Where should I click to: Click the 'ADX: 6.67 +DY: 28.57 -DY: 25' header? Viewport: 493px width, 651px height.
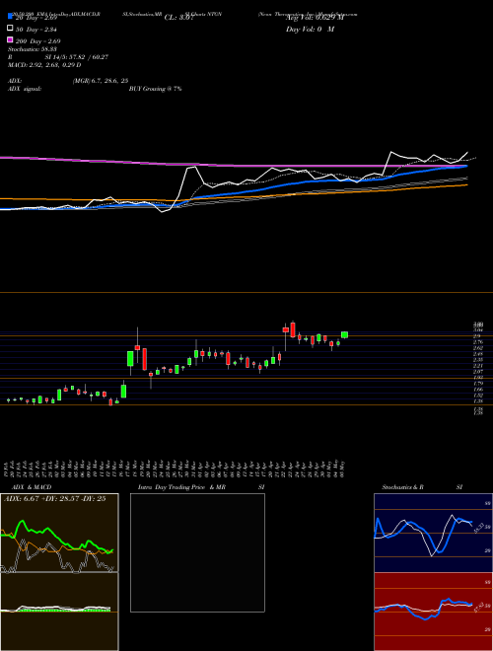[54, 499]
